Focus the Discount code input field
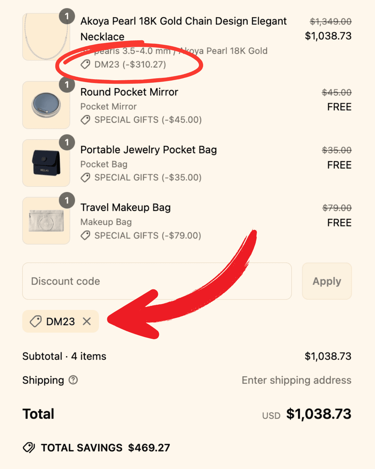This screenshot has width=375, height=469. (157, 281)
